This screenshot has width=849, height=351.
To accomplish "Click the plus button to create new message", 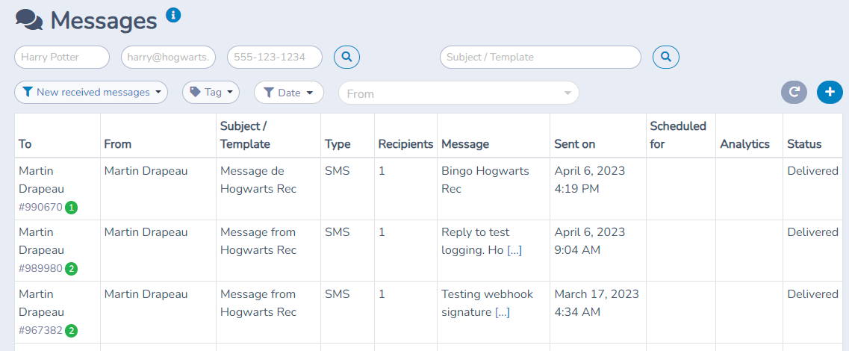I will click(830, 92).
